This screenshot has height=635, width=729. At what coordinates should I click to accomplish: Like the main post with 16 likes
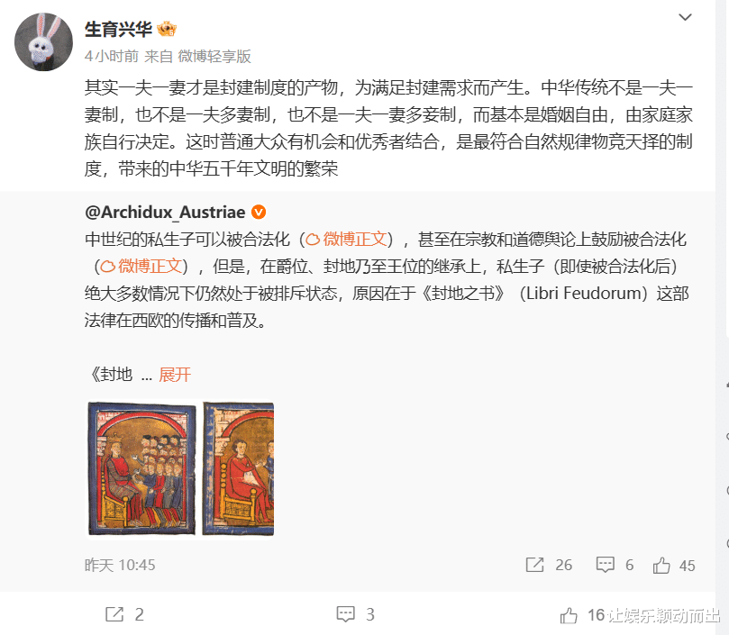[x=568, y=615]
